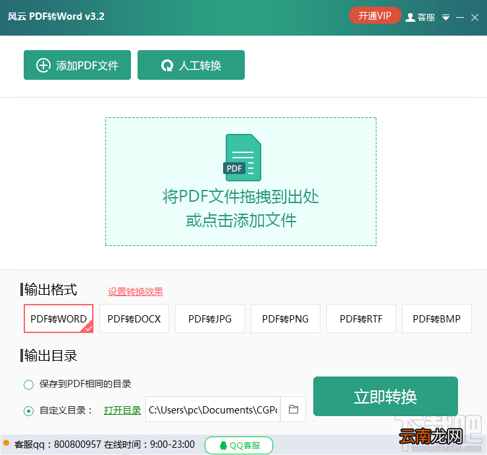This screenshot has width=487, height=455.
Task: Choose 自定义目录 radio button
Action: pyautogui.click(x=28, y=411)
